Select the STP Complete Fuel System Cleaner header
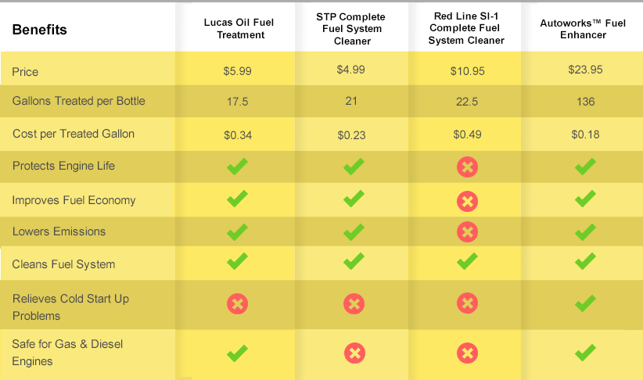 (351, 29)
